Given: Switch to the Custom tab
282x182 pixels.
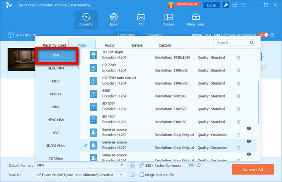Looking at the screenshot, I should 165,45.
